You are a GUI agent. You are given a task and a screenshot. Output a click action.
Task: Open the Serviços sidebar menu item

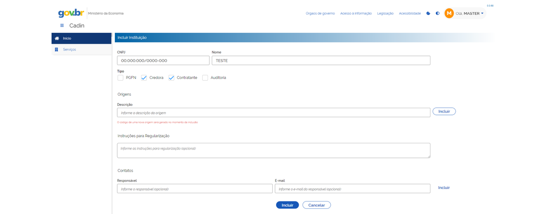(69, 50)
